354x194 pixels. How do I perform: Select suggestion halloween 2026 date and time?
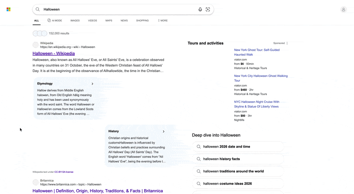pyautogui.click(x=238, y=147)
